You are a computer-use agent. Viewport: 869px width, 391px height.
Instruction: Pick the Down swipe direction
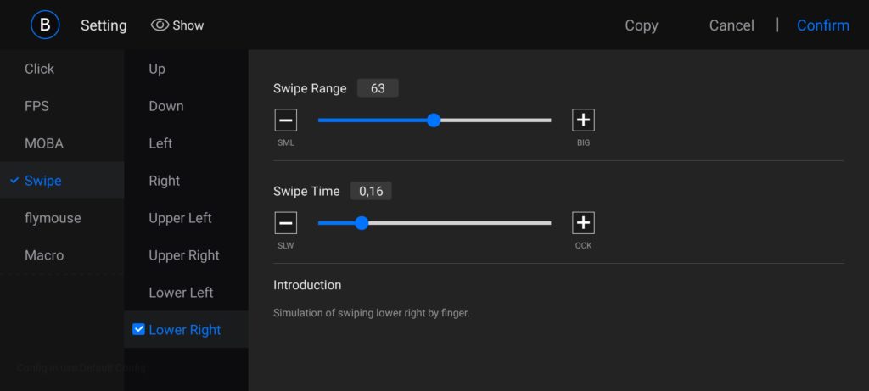pyautogui.click(x=166, y=106)
